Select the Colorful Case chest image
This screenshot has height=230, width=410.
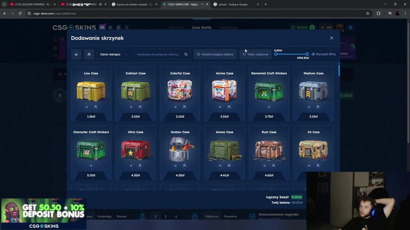[180, 90]
